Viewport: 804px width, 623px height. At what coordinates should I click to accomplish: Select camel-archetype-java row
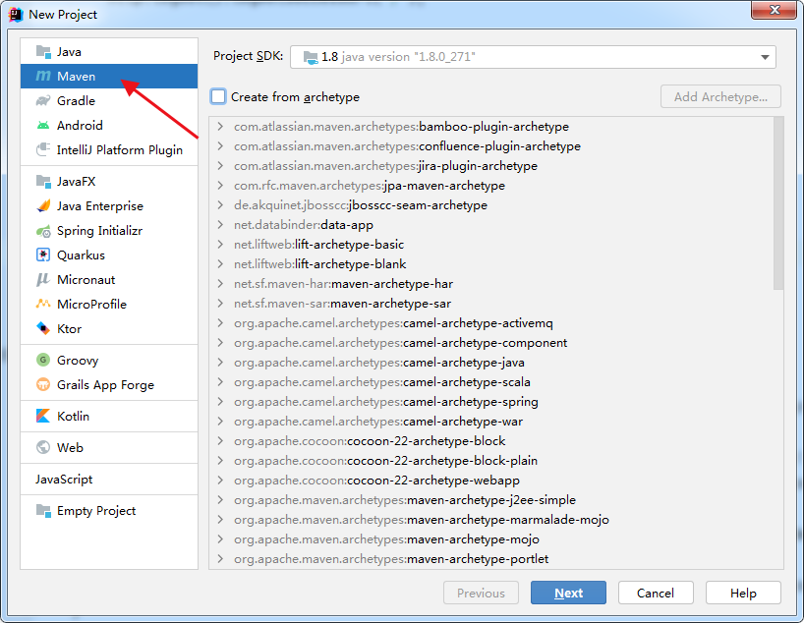(x=491, y=363)
